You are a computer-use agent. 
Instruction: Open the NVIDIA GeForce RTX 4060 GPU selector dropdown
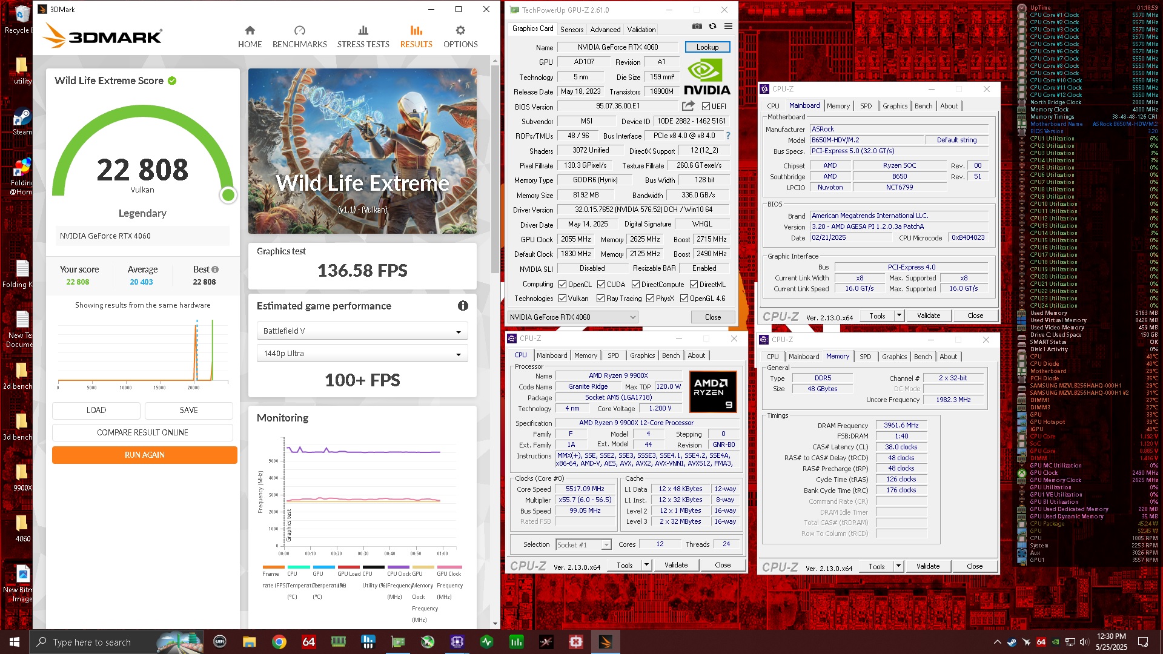pos(572,317)
